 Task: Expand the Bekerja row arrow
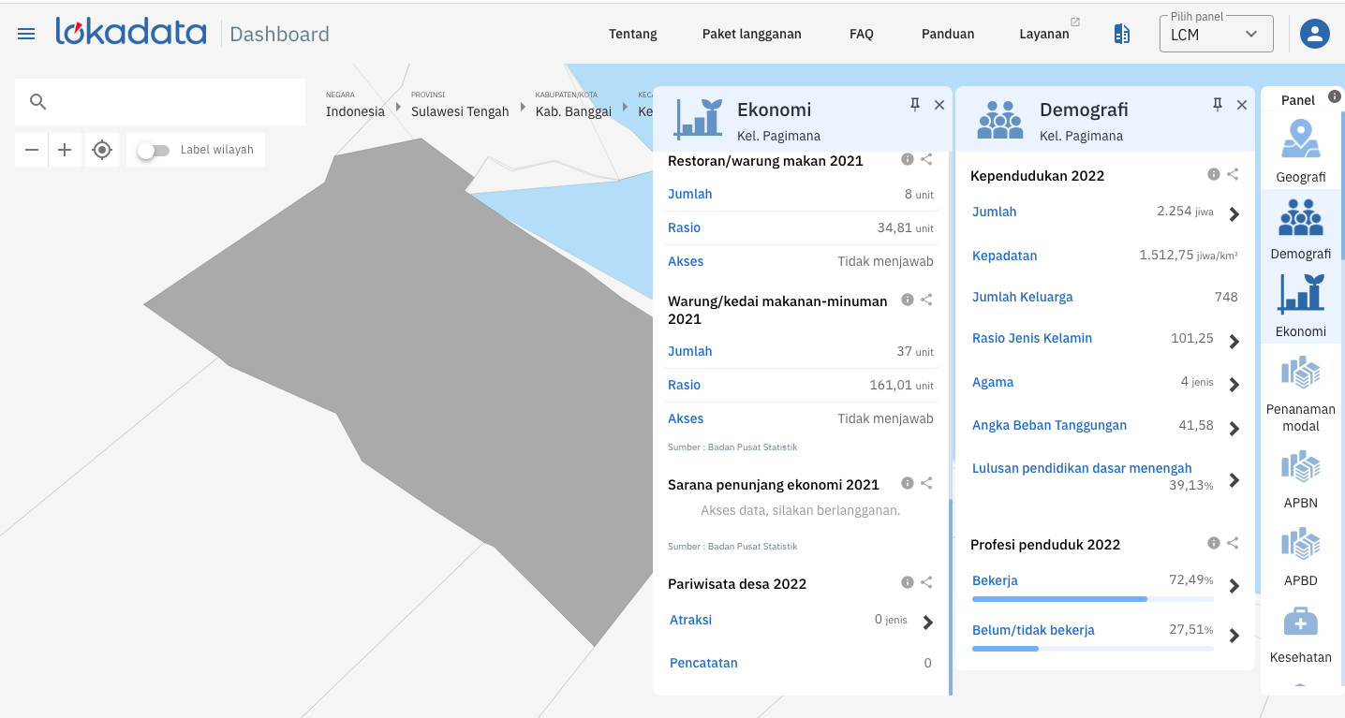click(1234, 586)
